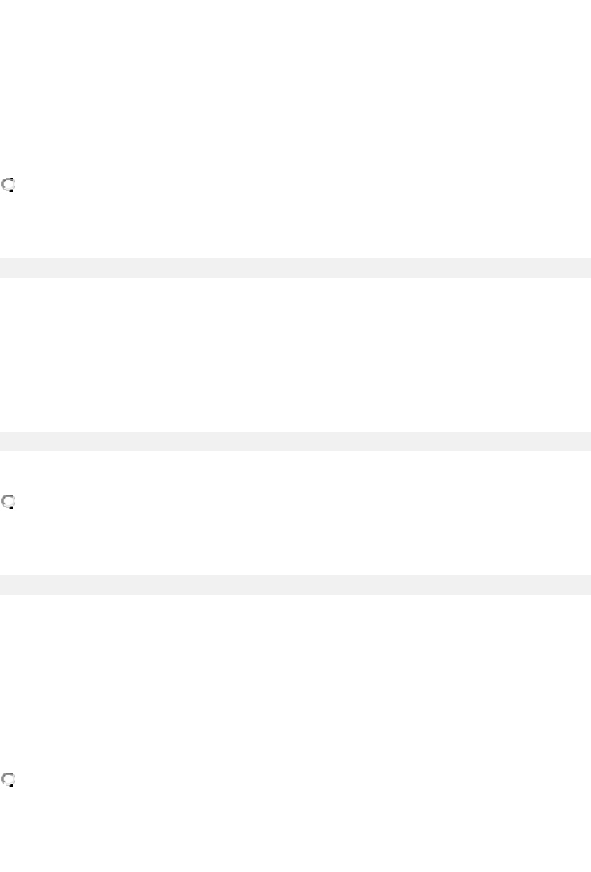Click the third gray horizontal divider bar
The width and height of the screenshot is (591, 872).
(x=295, y=584)
